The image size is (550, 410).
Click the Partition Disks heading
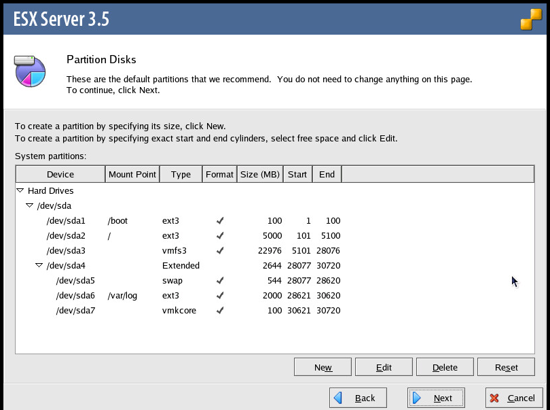pyautogui.click(x=101, y=59)
